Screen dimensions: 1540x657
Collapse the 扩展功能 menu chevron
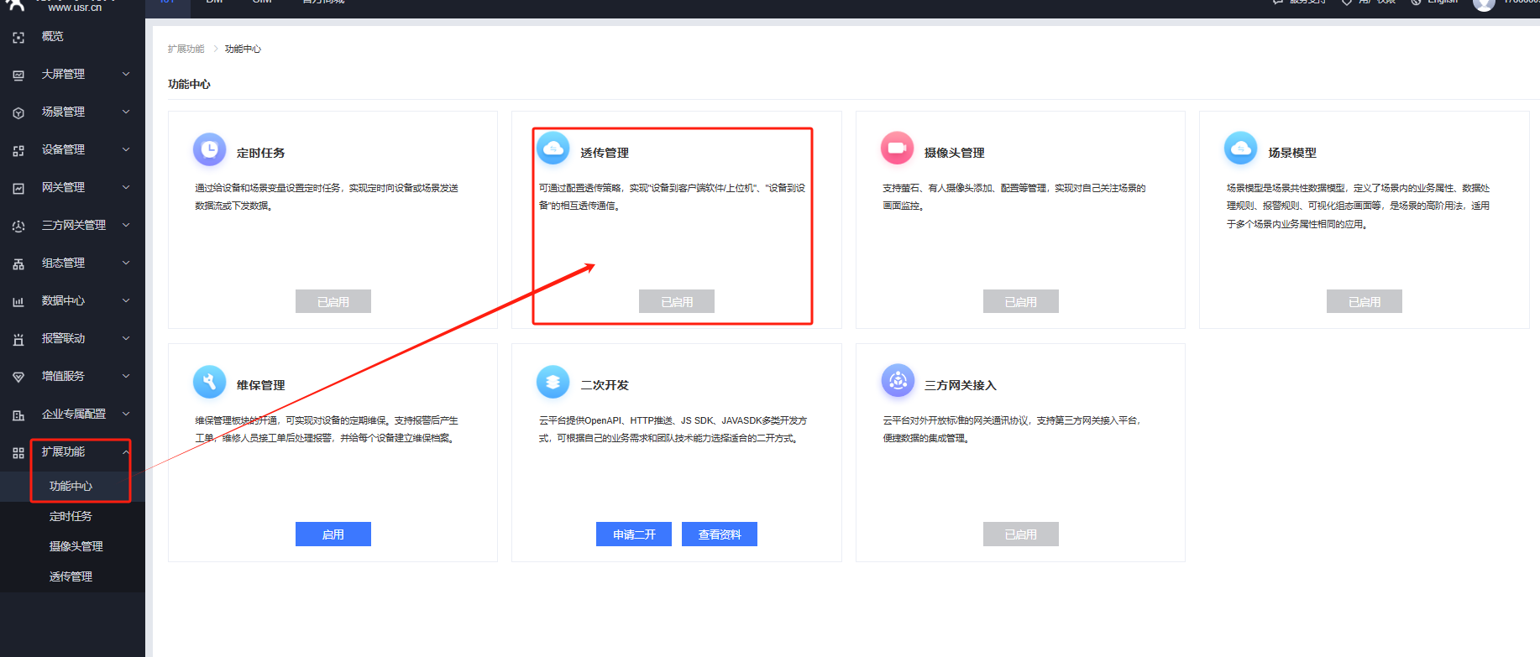126,451
